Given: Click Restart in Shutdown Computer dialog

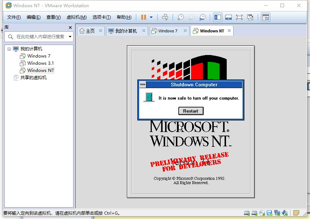Looking at the screenshot, I should [x=191, y=111].
